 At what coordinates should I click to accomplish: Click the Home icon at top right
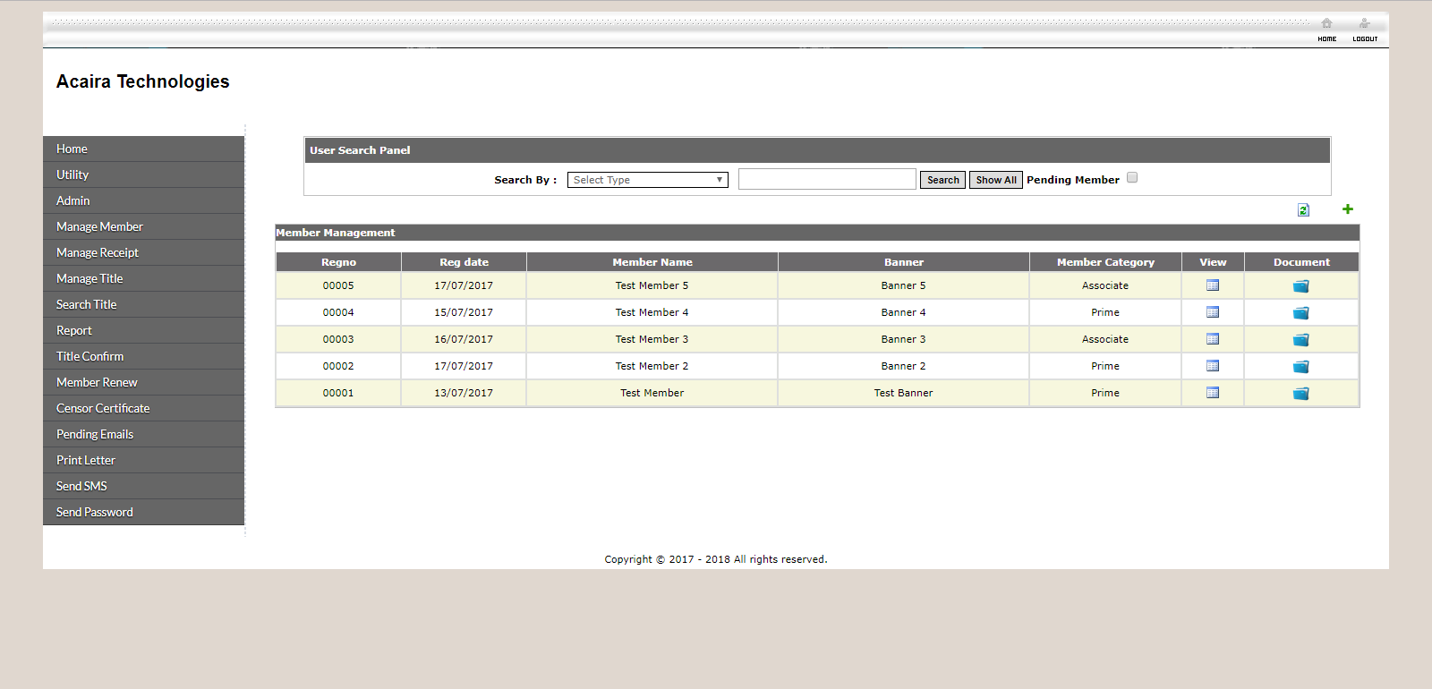click(x=1326, y=25)
